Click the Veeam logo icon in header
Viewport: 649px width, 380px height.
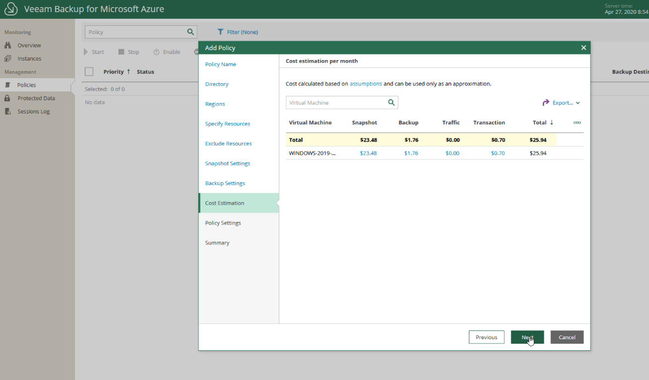click(x=11, y=9)
